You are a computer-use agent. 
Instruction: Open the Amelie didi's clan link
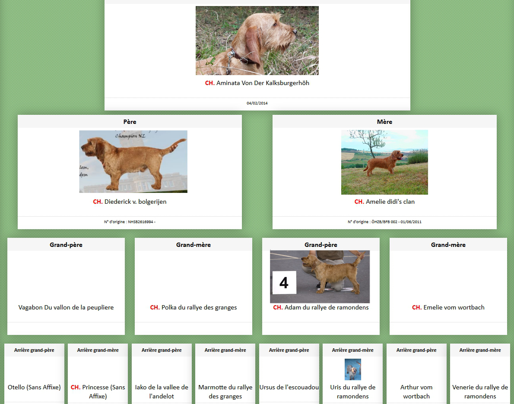click(x=390, y=202)
